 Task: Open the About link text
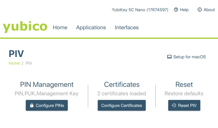click(x=209, y=10)
